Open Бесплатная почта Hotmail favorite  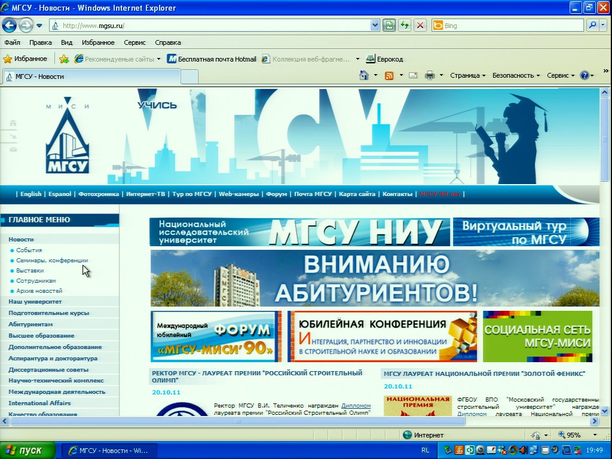(212, 59)
